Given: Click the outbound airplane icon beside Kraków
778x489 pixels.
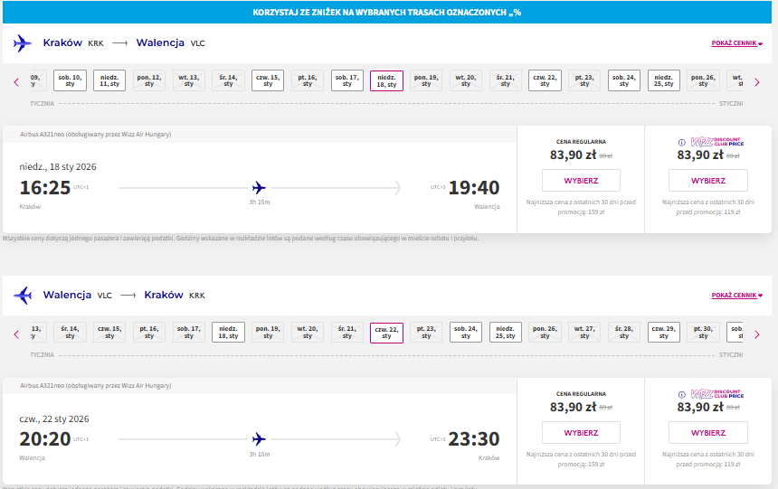Looking at the screenshot, I should (22, 43).
